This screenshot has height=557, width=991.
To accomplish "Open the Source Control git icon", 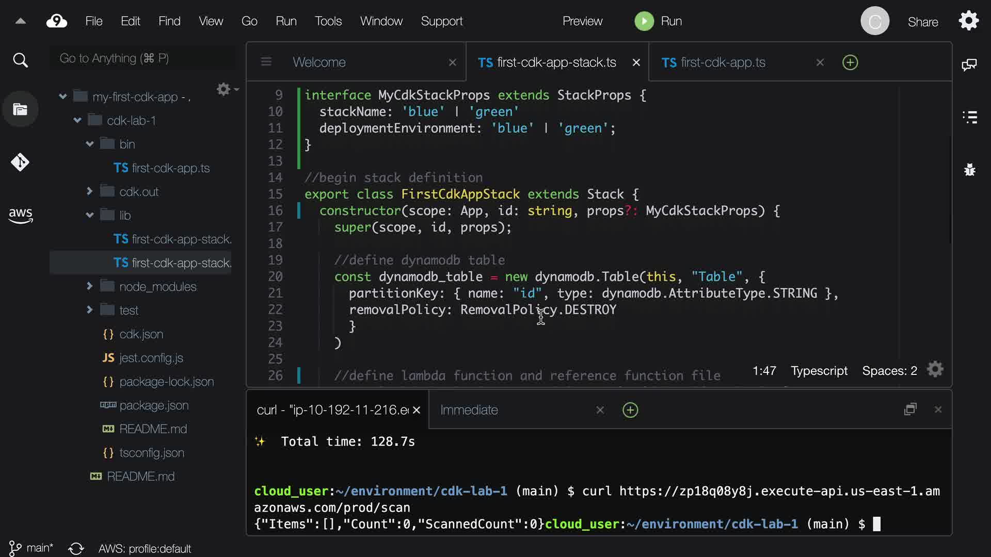I will click(x=20, y=162).
